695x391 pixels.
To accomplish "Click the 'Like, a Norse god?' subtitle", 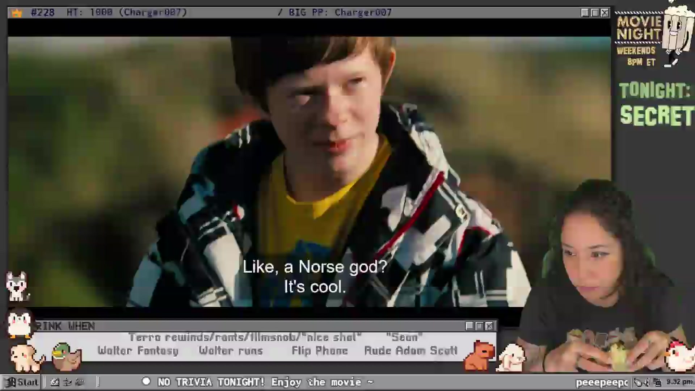I will click(x=315, y=267).
